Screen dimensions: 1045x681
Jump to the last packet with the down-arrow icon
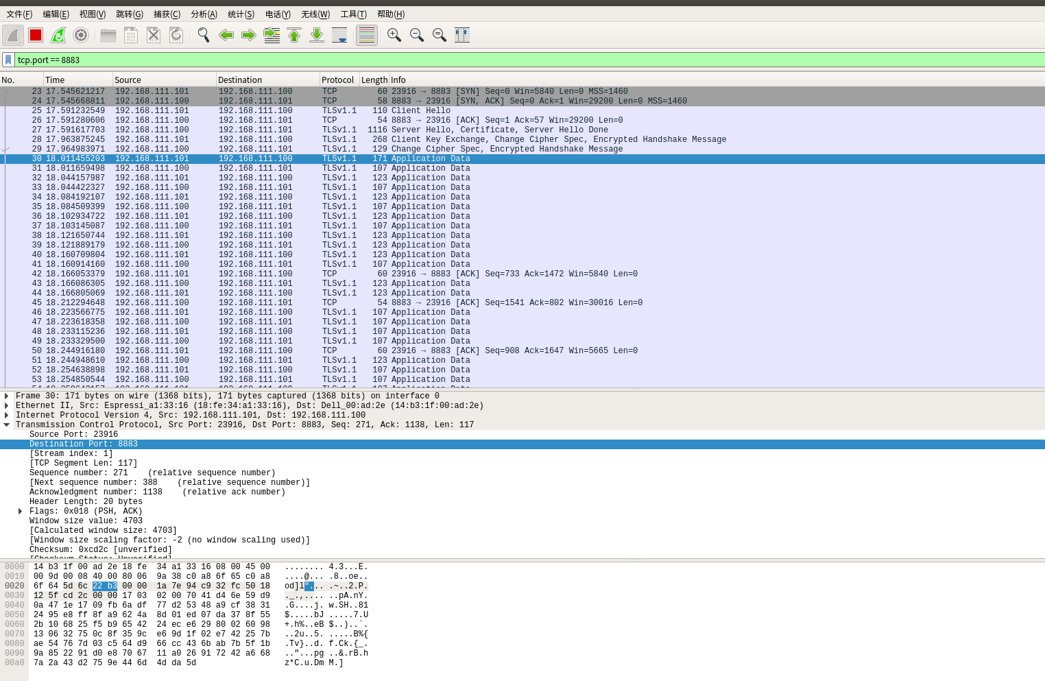316,35
